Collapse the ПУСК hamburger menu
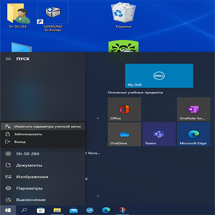Image resolution: width=215 pixels, height=215 pixels. coord(8,59)
